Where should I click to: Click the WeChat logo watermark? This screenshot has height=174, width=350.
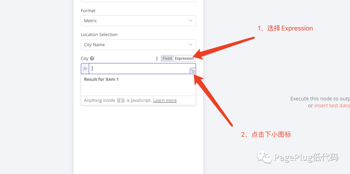coord(264,157)
